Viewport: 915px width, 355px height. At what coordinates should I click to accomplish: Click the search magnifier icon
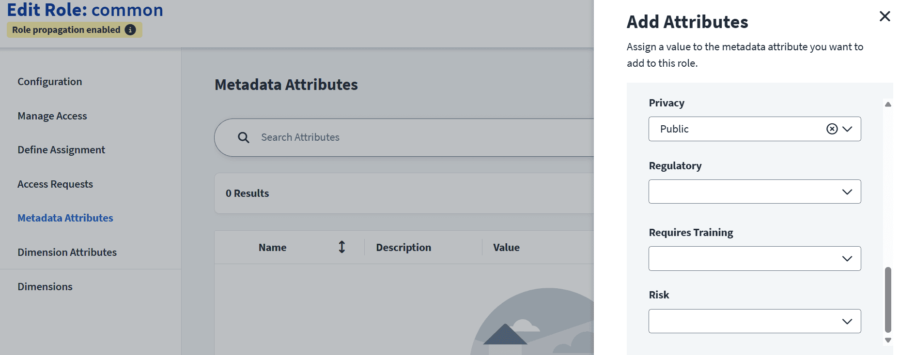click(244, 137)
